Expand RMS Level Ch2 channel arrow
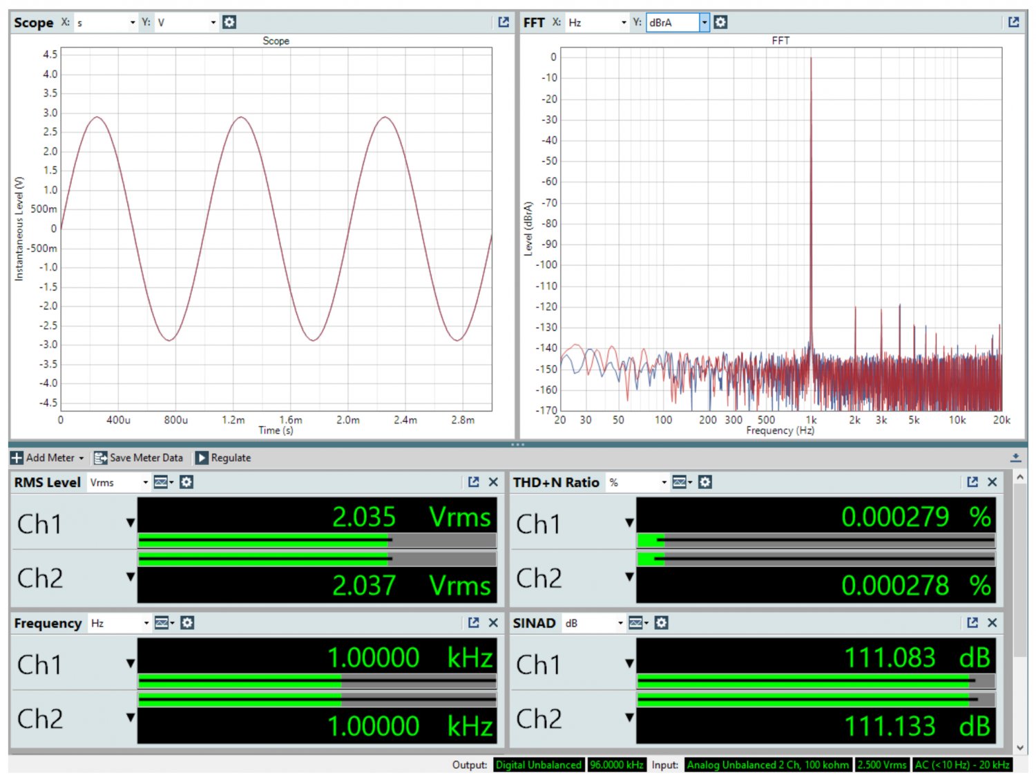 coord(131,577)
